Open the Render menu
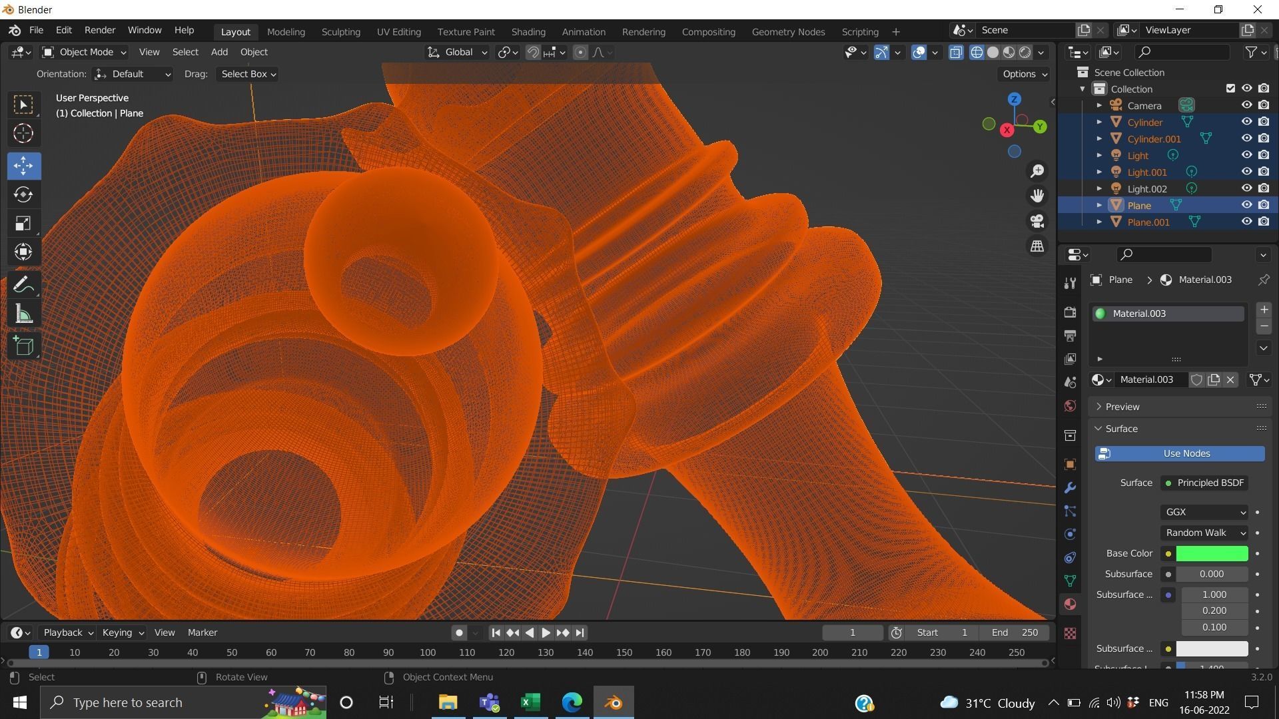The width and height of the screenshot is (1279, 719). pyautogui.click(x=100, y=31)
